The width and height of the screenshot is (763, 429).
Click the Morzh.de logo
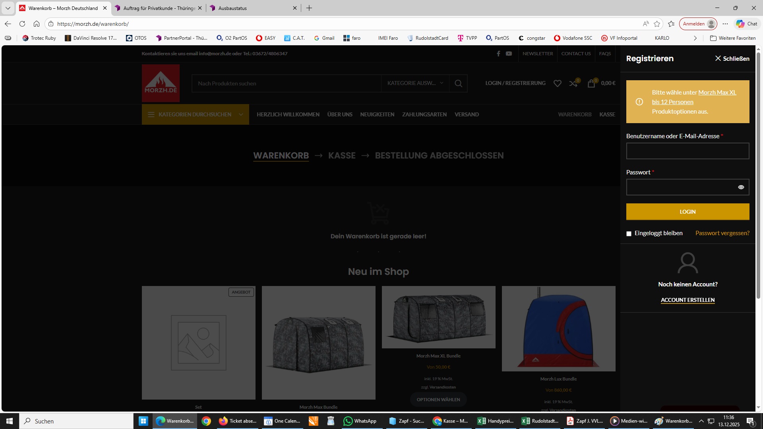click(161, 83)
